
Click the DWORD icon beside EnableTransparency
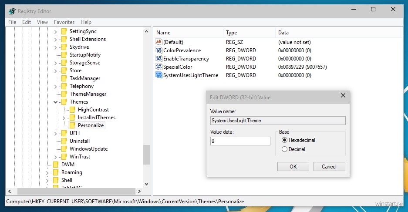tap(158, 59)
